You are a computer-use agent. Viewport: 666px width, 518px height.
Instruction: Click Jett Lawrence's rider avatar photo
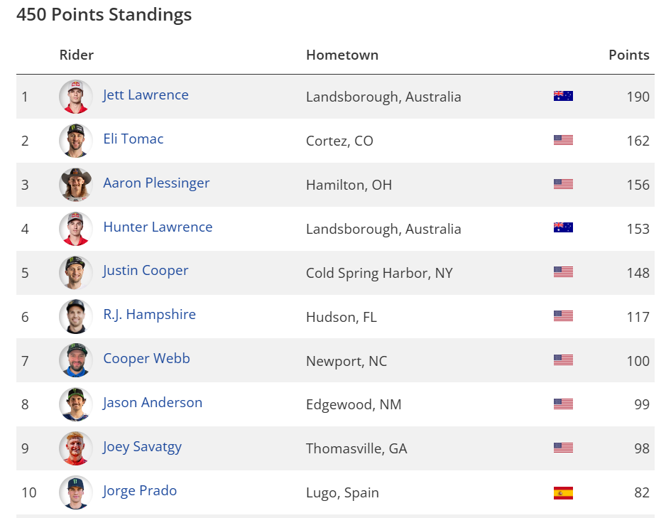(76, 97)
